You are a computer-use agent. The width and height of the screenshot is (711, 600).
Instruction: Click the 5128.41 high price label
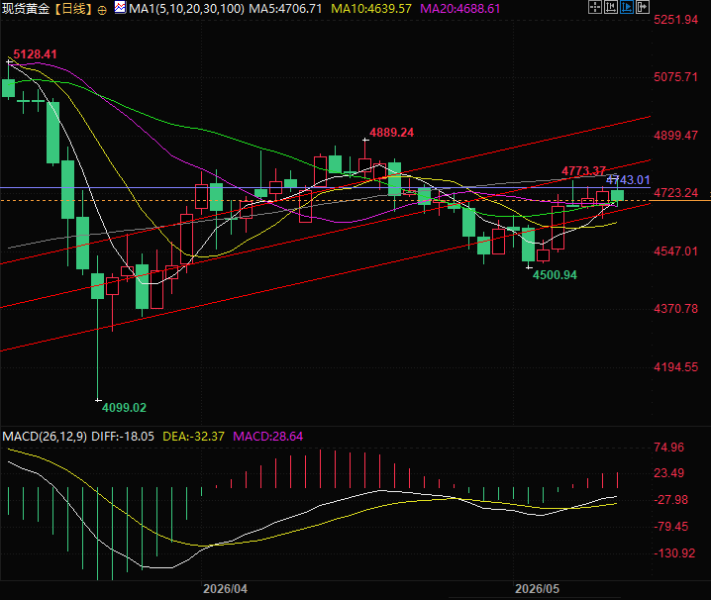(x=35, y=54)
